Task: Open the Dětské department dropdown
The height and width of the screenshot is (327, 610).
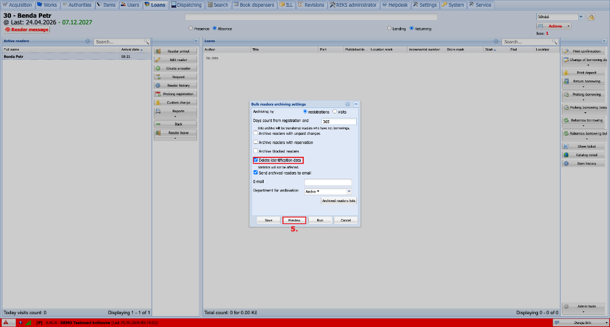Action: (x=581, y=16)
